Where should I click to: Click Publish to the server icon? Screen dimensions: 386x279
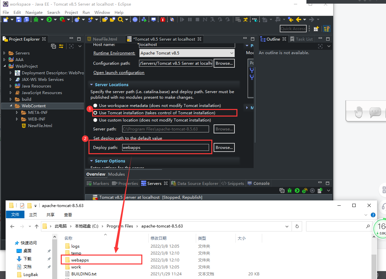pos(320,191)
